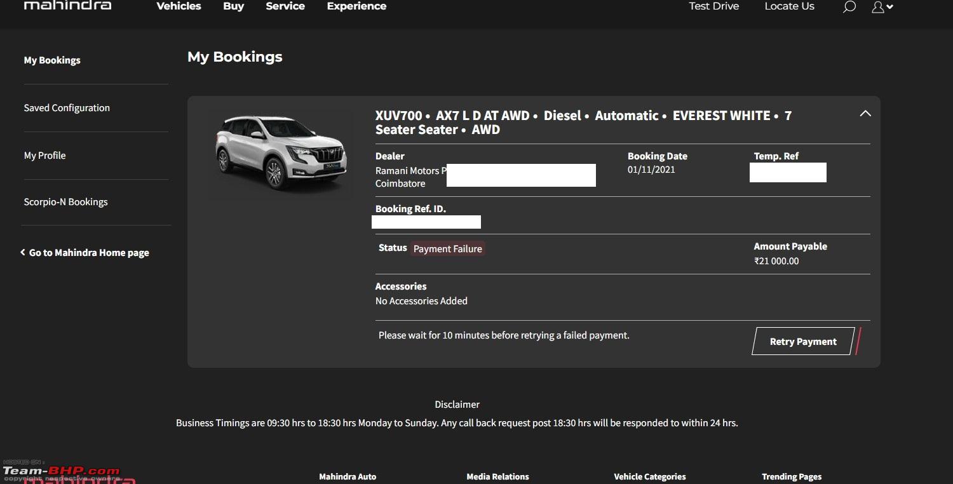Click the booking date 01/11/2021

click(651, 170)
